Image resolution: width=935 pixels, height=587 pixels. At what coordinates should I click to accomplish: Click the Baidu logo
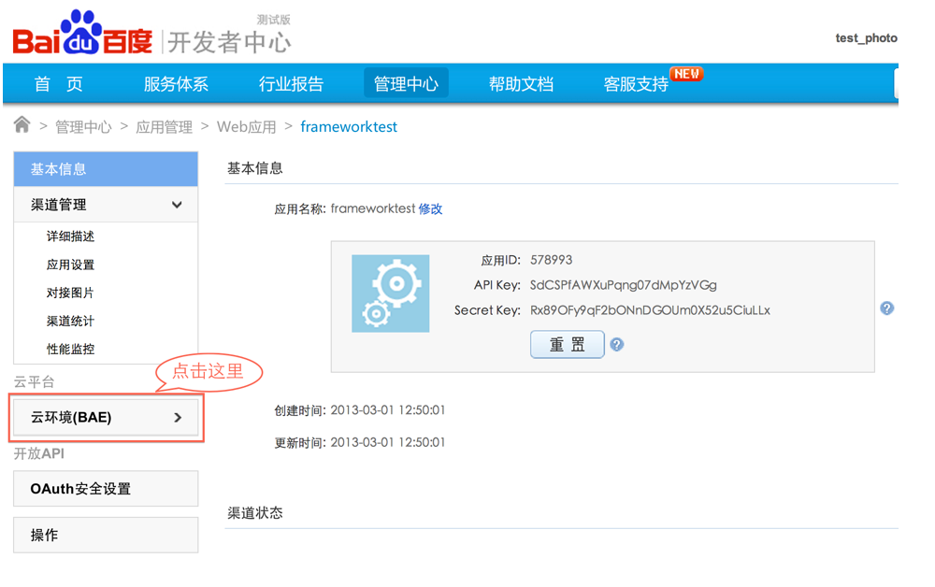[82, 36]
